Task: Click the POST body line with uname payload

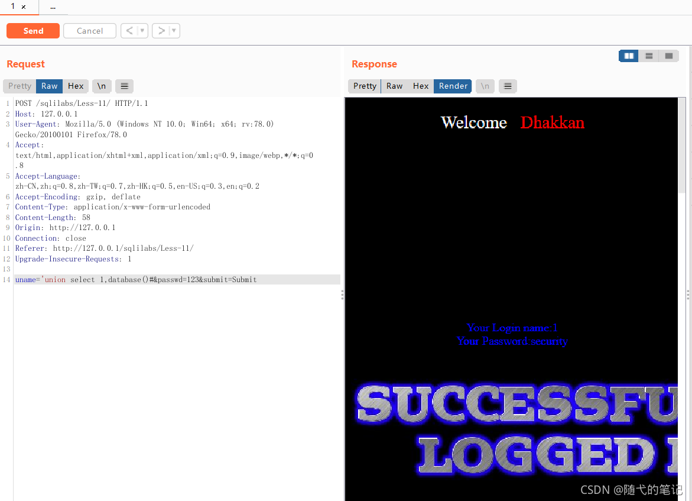Action: [x=177, y=280]
